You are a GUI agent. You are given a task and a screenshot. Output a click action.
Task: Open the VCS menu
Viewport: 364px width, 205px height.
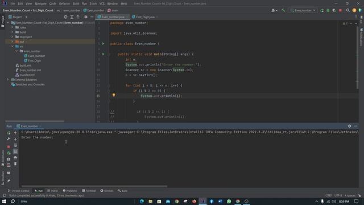[x=102, y=3]
